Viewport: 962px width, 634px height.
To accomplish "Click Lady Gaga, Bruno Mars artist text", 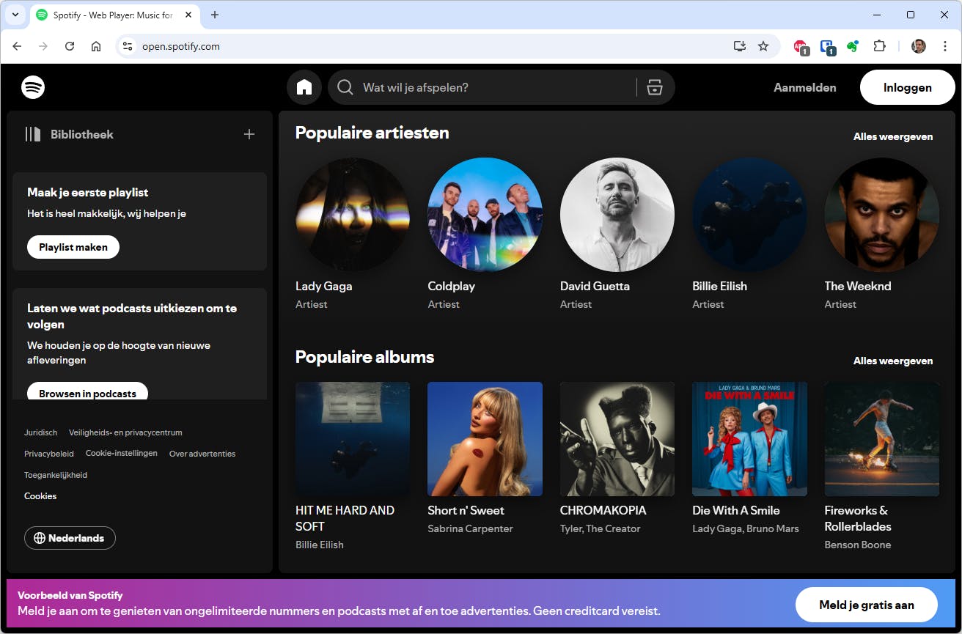I will pyautogui.click(x=746, y=528).
